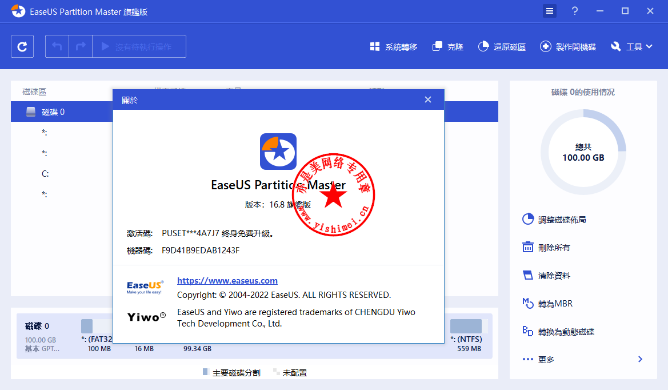Open the hamburger menu in title bar

click(550, 11)
